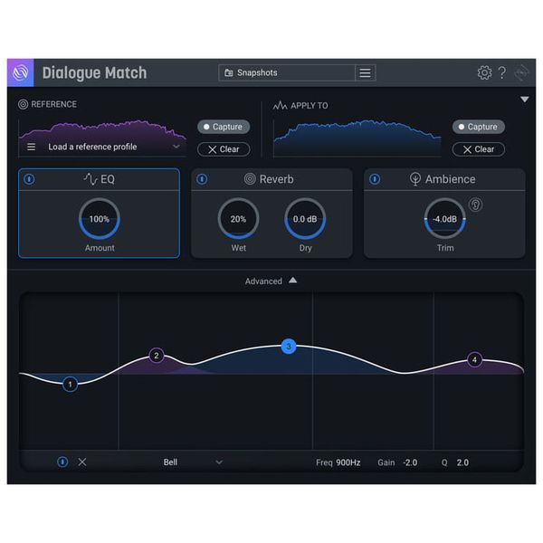Toggle the Ambience listen ear icon
The height and width of the screenshot is (543, 543).
click(x=476, y=205)
